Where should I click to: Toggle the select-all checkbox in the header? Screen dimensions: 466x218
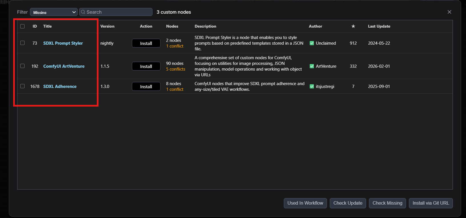[x=23, y=26]
